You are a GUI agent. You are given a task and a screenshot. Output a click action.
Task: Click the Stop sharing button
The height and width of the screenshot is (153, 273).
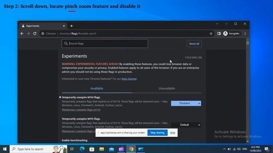[157, 133]
